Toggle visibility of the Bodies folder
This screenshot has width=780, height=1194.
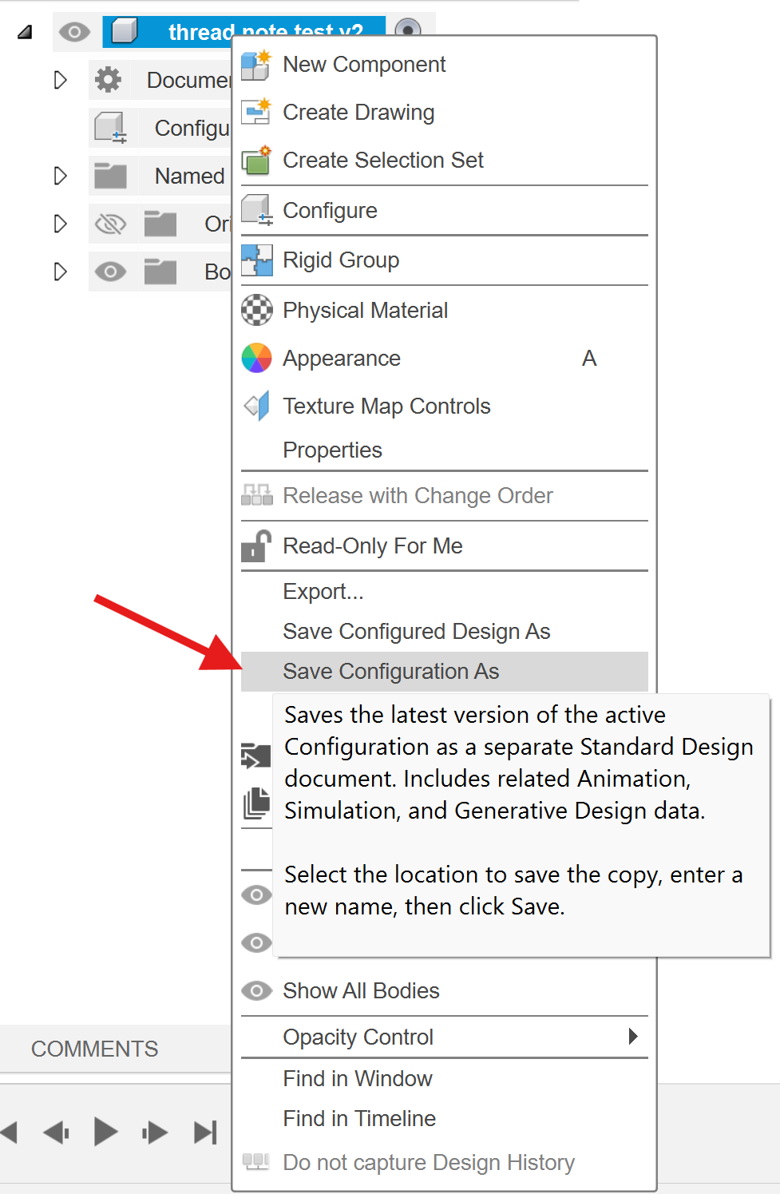point(111,272)
